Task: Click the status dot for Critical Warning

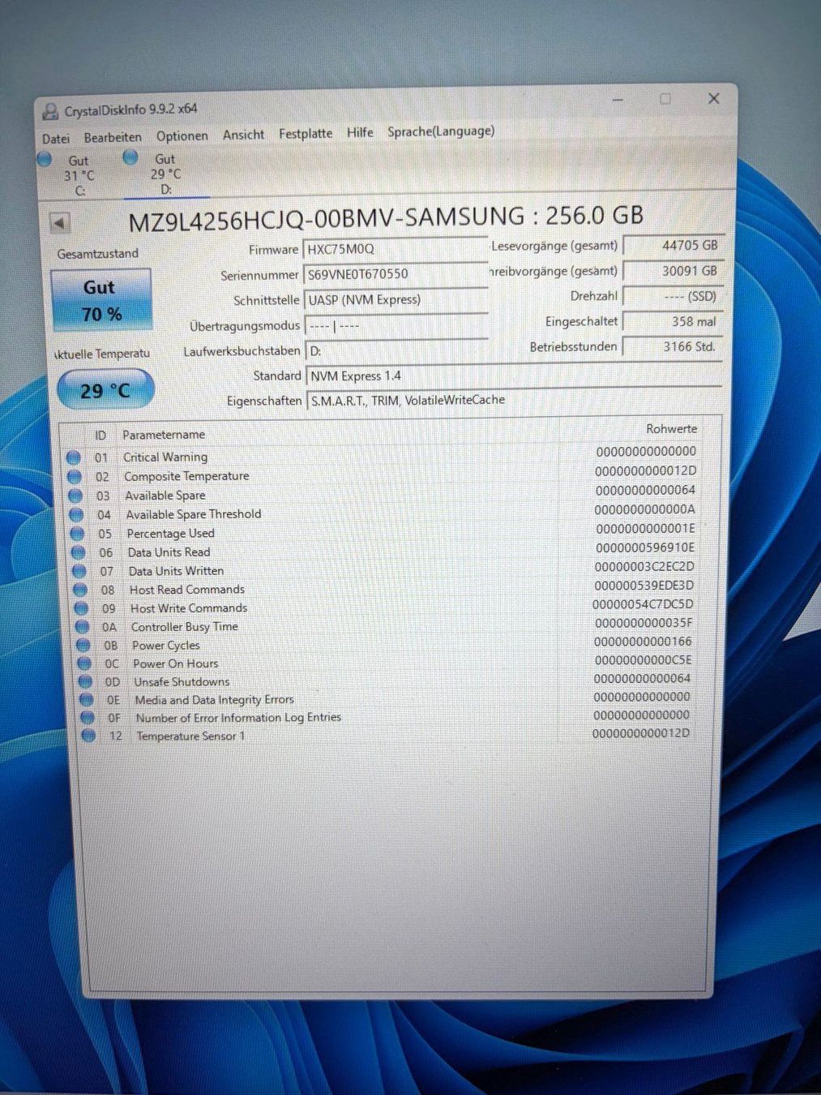Action: coord(74,457)
